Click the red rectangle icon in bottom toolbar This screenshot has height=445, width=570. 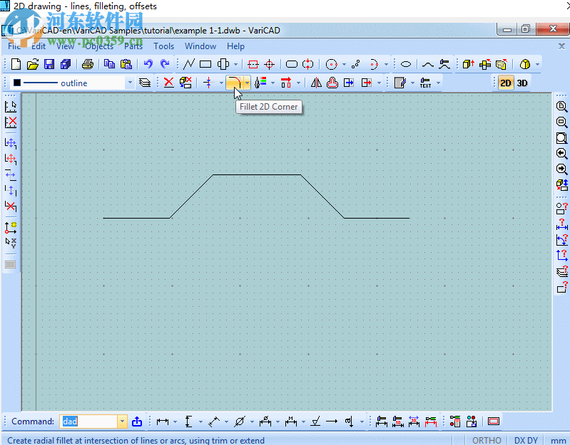[x=493, y=422]
